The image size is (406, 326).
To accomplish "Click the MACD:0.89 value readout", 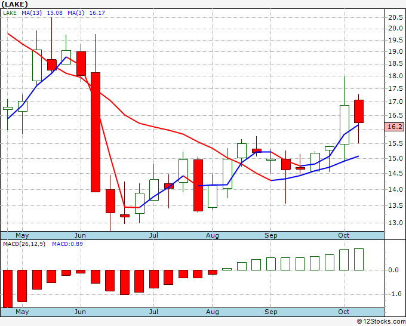I will (67, 244).
